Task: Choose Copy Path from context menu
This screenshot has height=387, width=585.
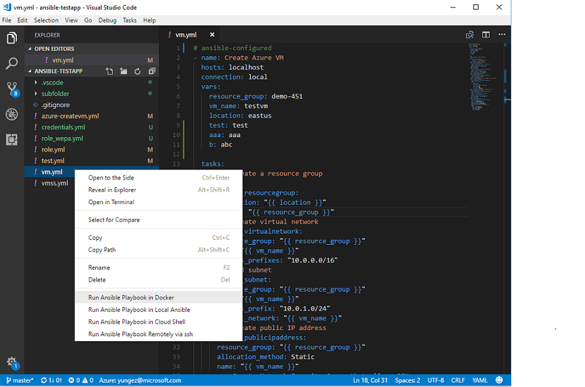Action: 158,250
